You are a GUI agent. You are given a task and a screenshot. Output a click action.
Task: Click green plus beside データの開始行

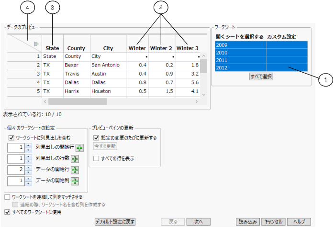point(75,170)
